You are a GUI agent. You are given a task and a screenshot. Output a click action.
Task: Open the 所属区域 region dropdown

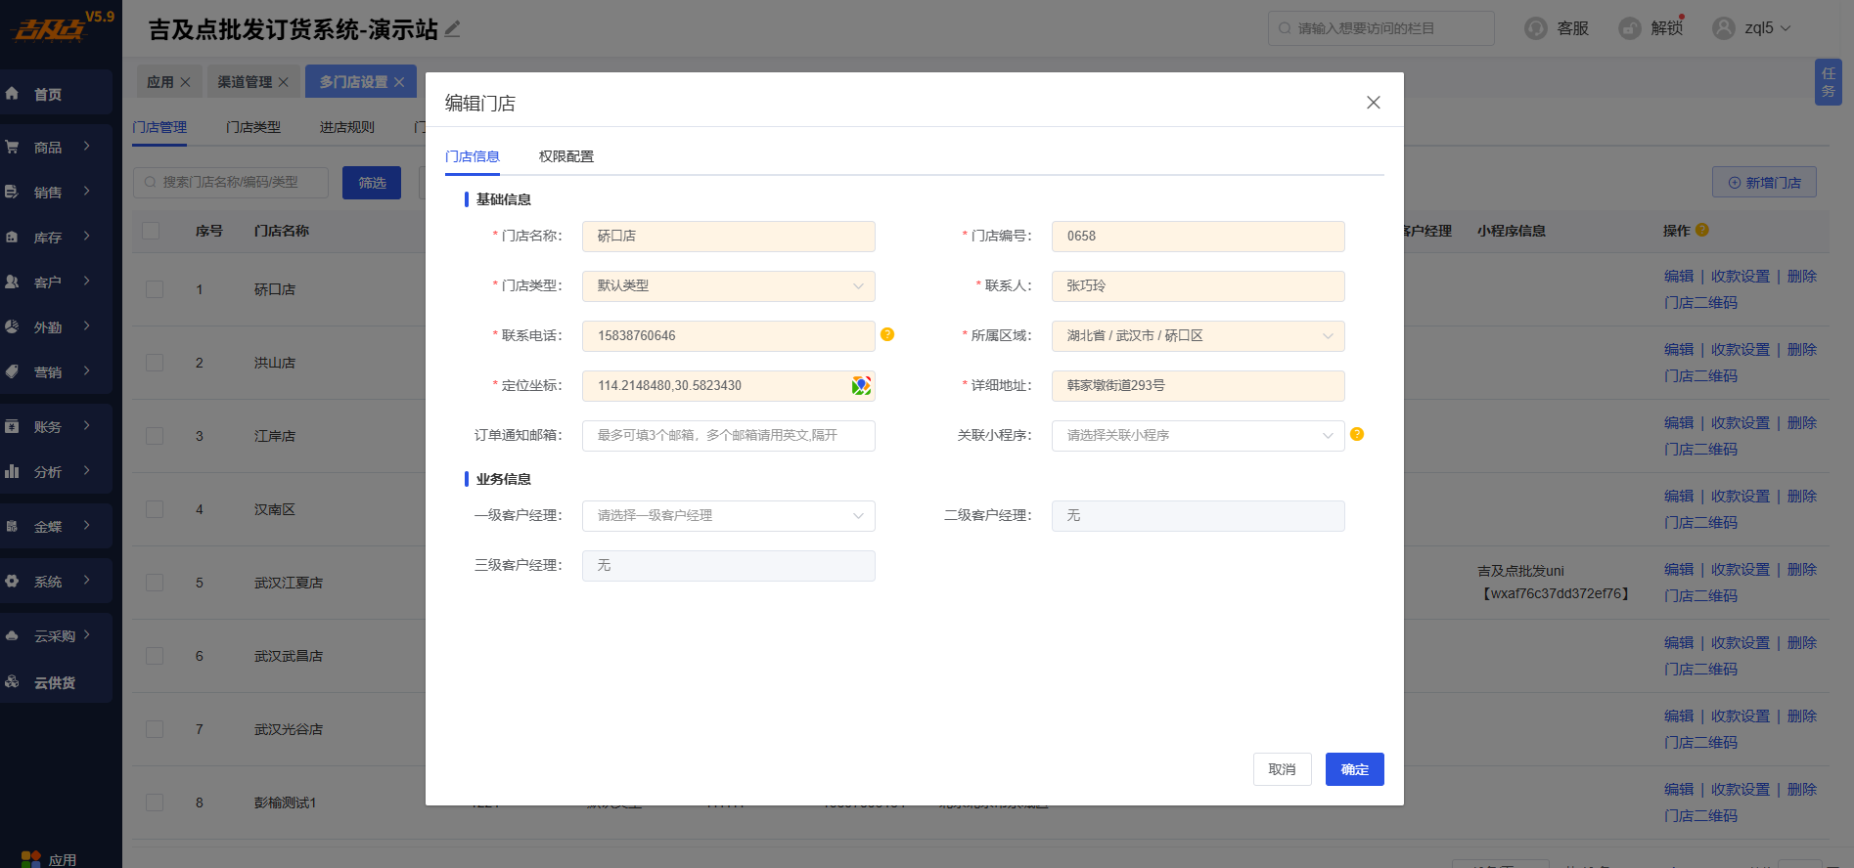(x=1198, y=336)
